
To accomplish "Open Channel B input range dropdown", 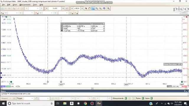I will tap(48, 13).
